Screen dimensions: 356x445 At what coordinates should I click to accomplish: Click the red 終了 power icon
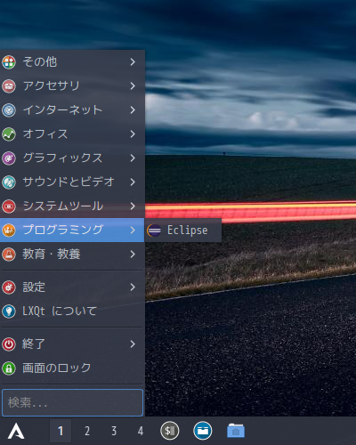point(9,344)
